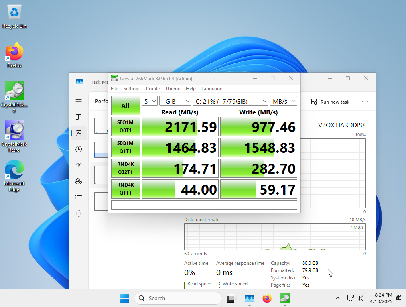Expand the C: drive selection dropdown
Image resolution: width=406 pixels, height=307 pixels.
click(x=230, y=101)
